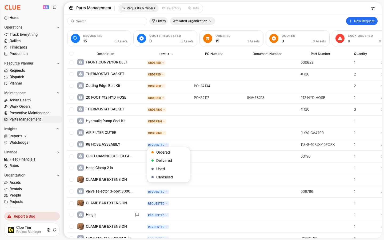Open the notifications bell icon
This screenshot has width=384, height=240.
point(54,230)
